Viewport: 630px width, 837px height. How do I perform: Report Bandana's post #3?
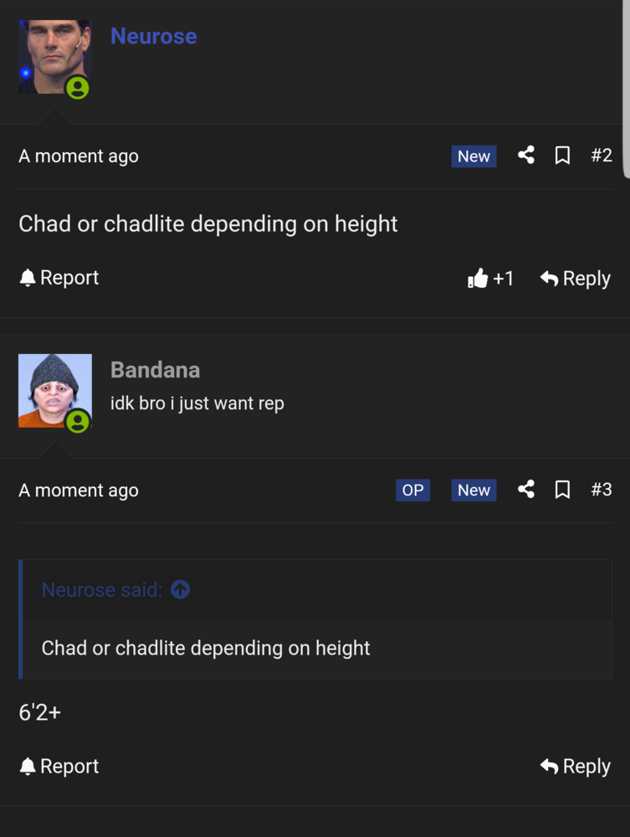pyautogui.click(x=59, y=766)
